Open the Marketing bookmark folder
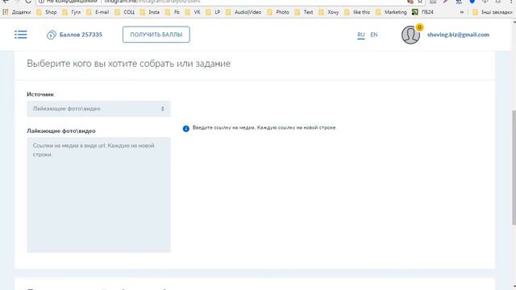Image resolution: width=516 pixels, height=290 pixels. click(391, 12)
